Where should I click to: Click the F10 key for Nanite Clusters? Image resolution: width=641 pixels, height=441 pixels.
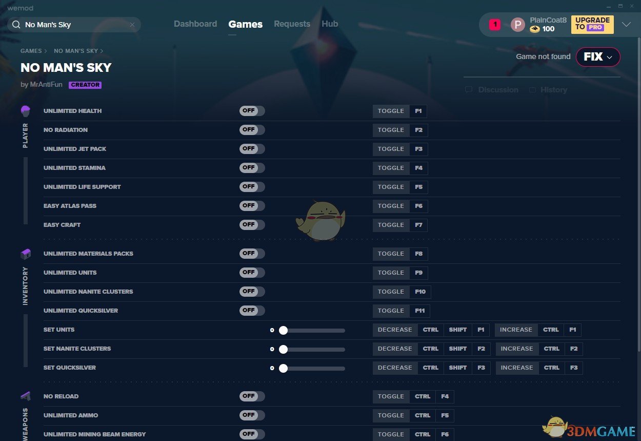coord(420,292)
